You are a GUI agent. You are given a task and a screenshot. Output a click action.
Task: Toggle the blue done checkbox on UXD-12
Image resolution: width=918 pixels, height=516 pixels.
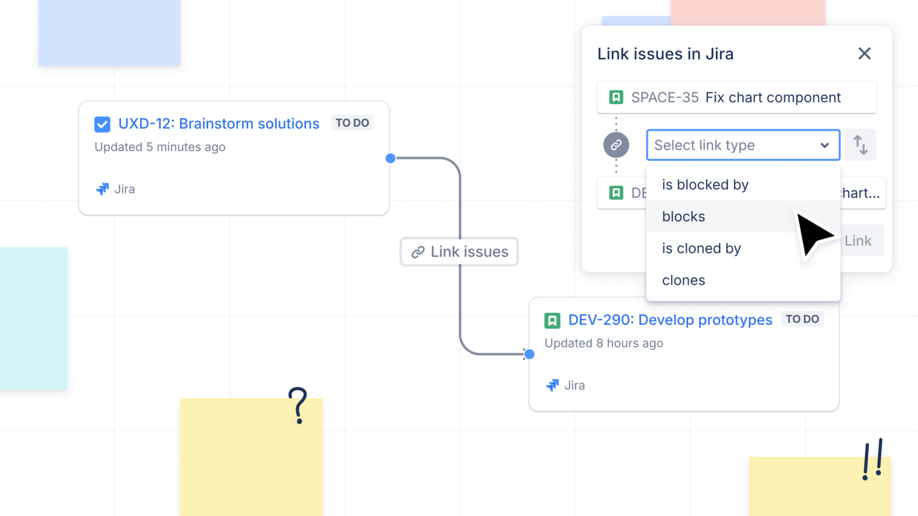[x=102, y=124]
